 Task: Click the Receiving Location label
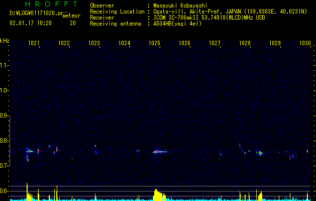click(x=117, y=12)
